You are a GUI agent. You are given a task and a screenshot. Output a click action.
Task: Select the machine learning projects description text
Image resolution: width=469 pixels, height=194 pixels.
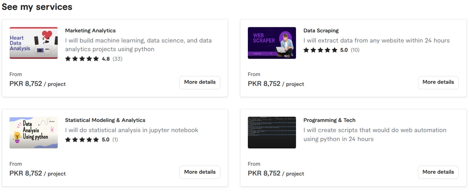(138, 45)
